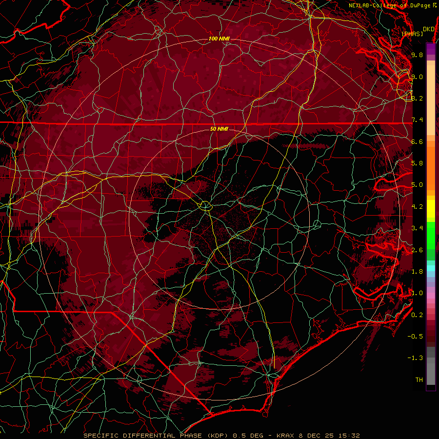This screenshot has height=439, width=439.
Task: Click the 50 NMI range ring label
Action: click(x=219, y=129)
